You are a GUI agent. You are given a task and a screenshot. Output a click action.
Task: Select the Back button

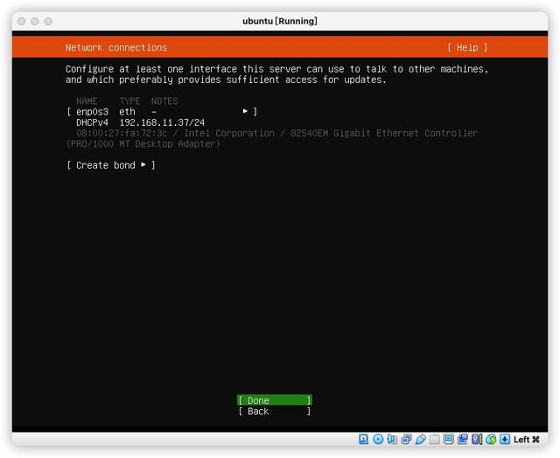click(x=275, y=412)
